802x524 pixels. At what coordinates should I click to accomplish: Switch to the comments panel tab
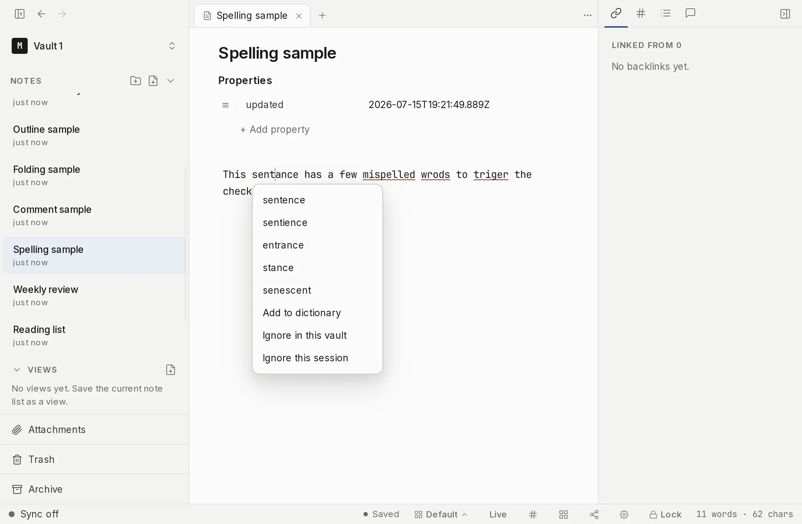[x=690, y=14]
